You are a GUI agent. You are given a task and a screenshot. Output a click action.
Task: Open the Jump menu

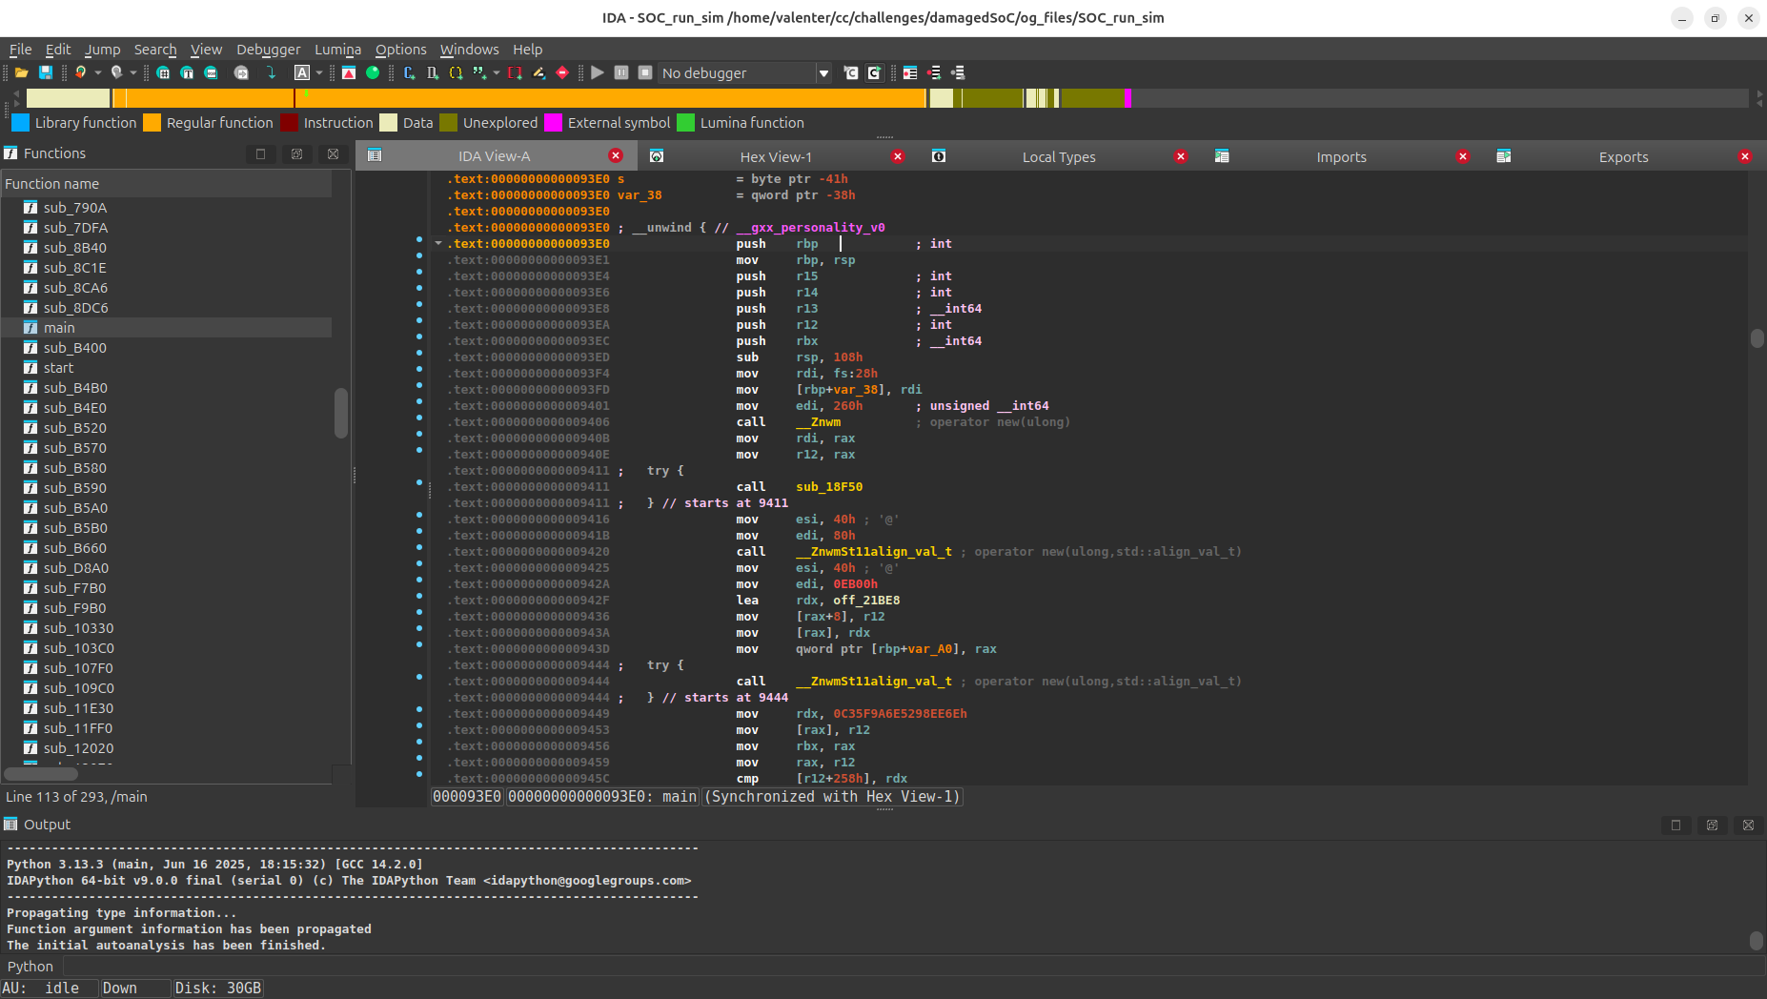[x=102, y=50]
